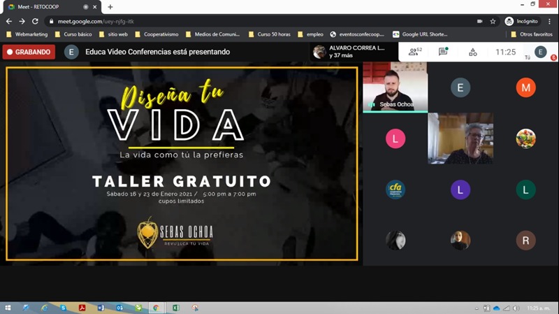This screenshot has height=314, width=559.
Task: Open the 'eventosconfecoop...' bookmark
Action: 358,34
